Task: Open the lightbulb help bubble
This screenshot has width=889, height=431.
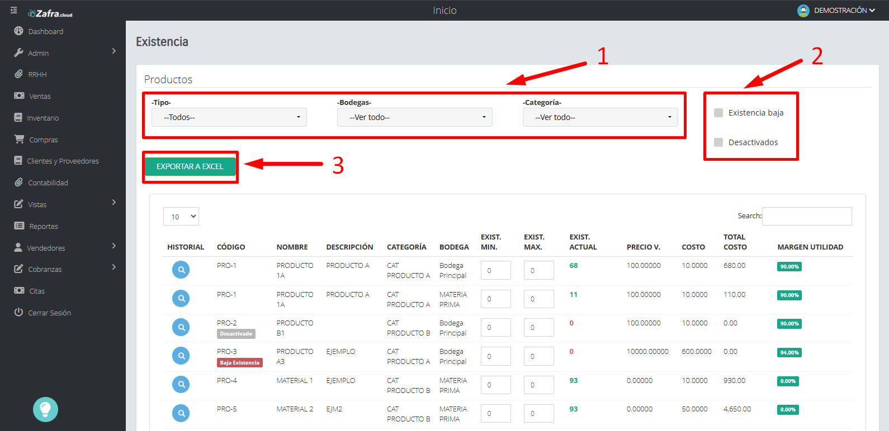Action: point(45,409)
